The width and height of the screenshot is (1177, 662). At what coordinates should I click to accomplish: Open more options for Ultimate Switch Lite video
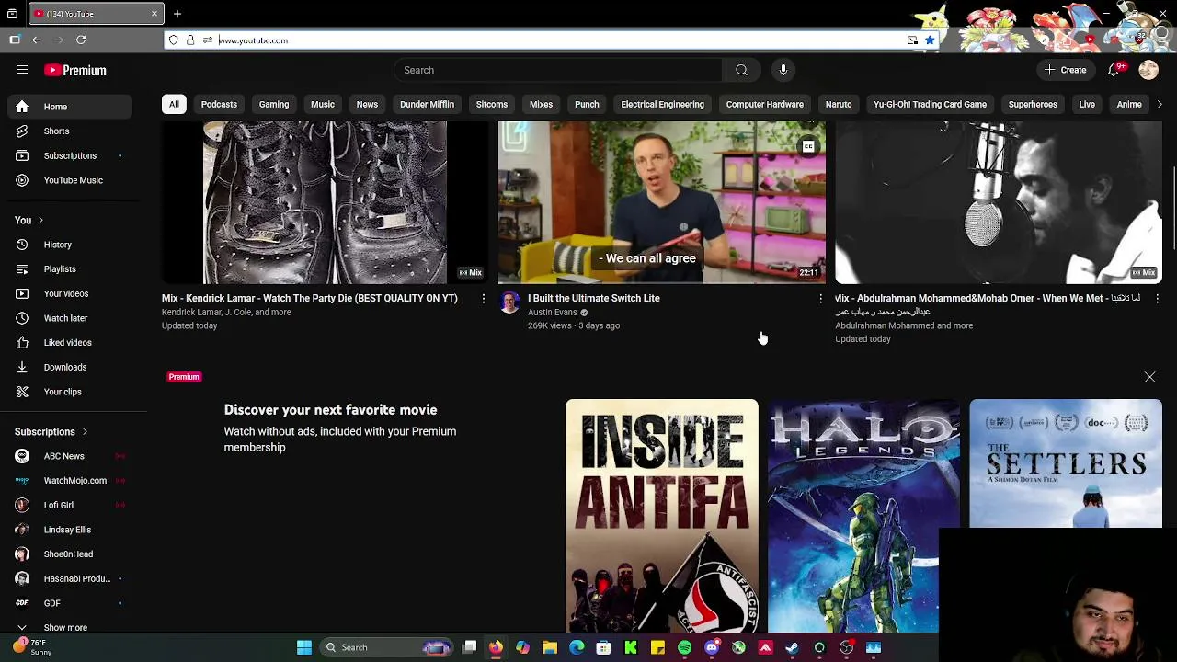[821, 299]
